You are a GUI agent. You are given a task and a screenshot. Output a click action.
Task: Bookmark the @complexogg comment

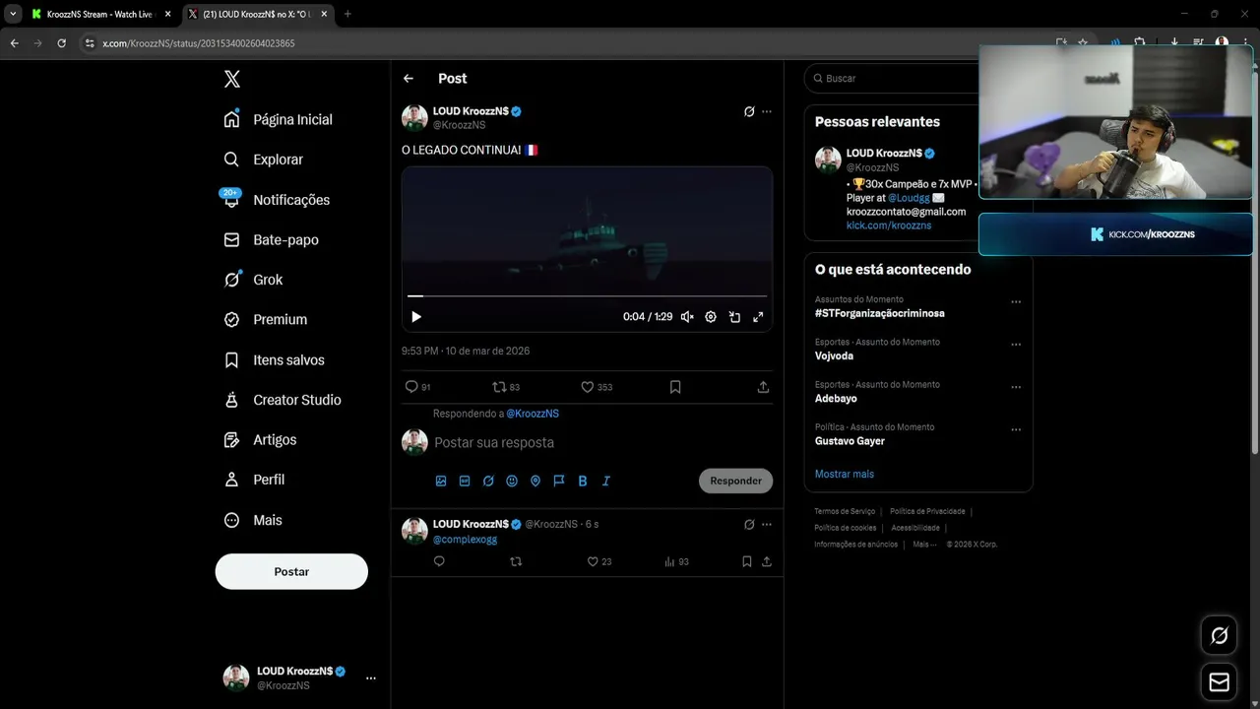(747, 561)
